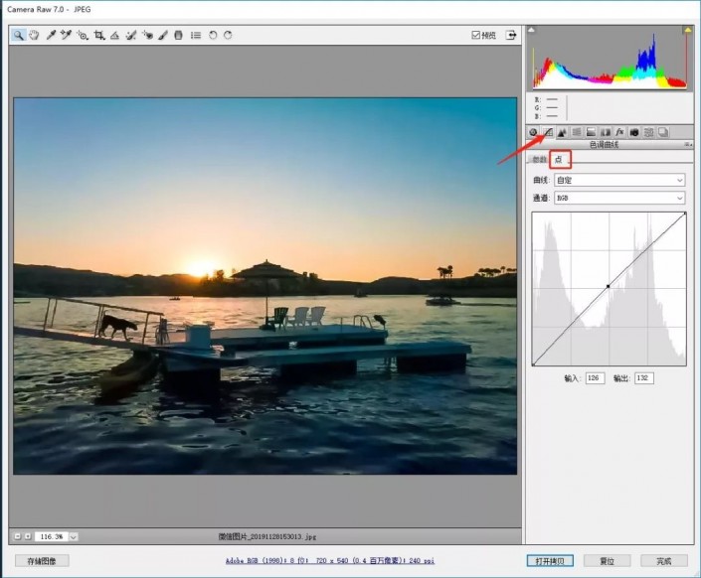Click the 完成 done button

click(x=664, y=561)
